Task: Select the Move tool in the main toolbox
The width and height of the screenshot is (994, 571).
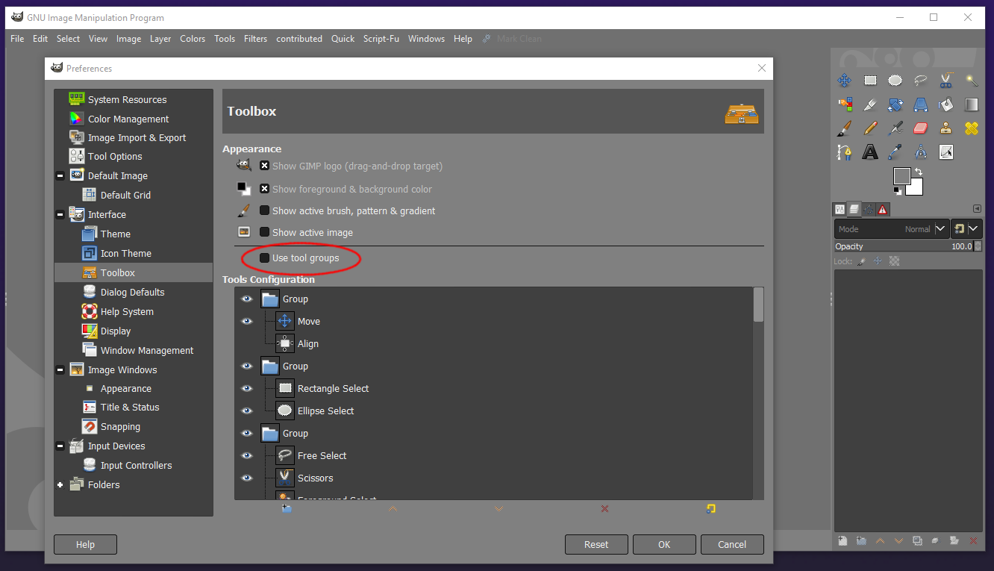Action: 844,81
